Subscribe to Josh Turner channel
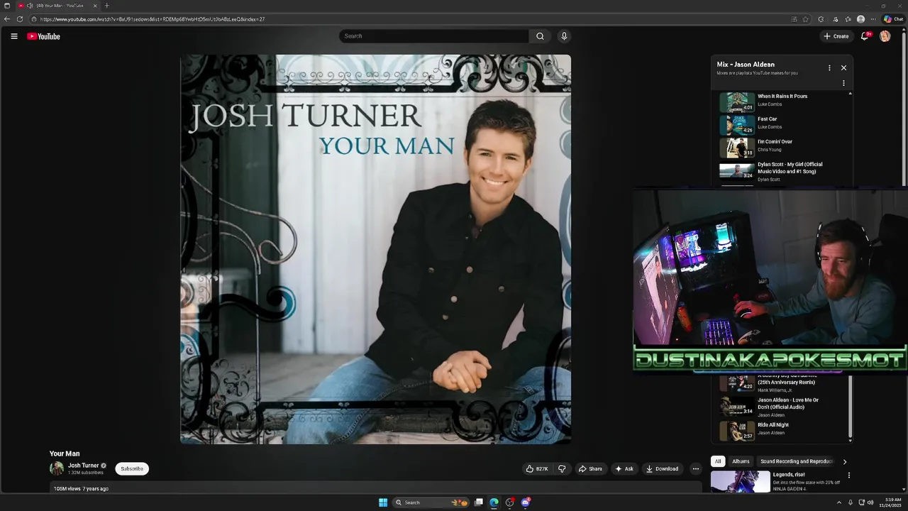 [132, 468]
